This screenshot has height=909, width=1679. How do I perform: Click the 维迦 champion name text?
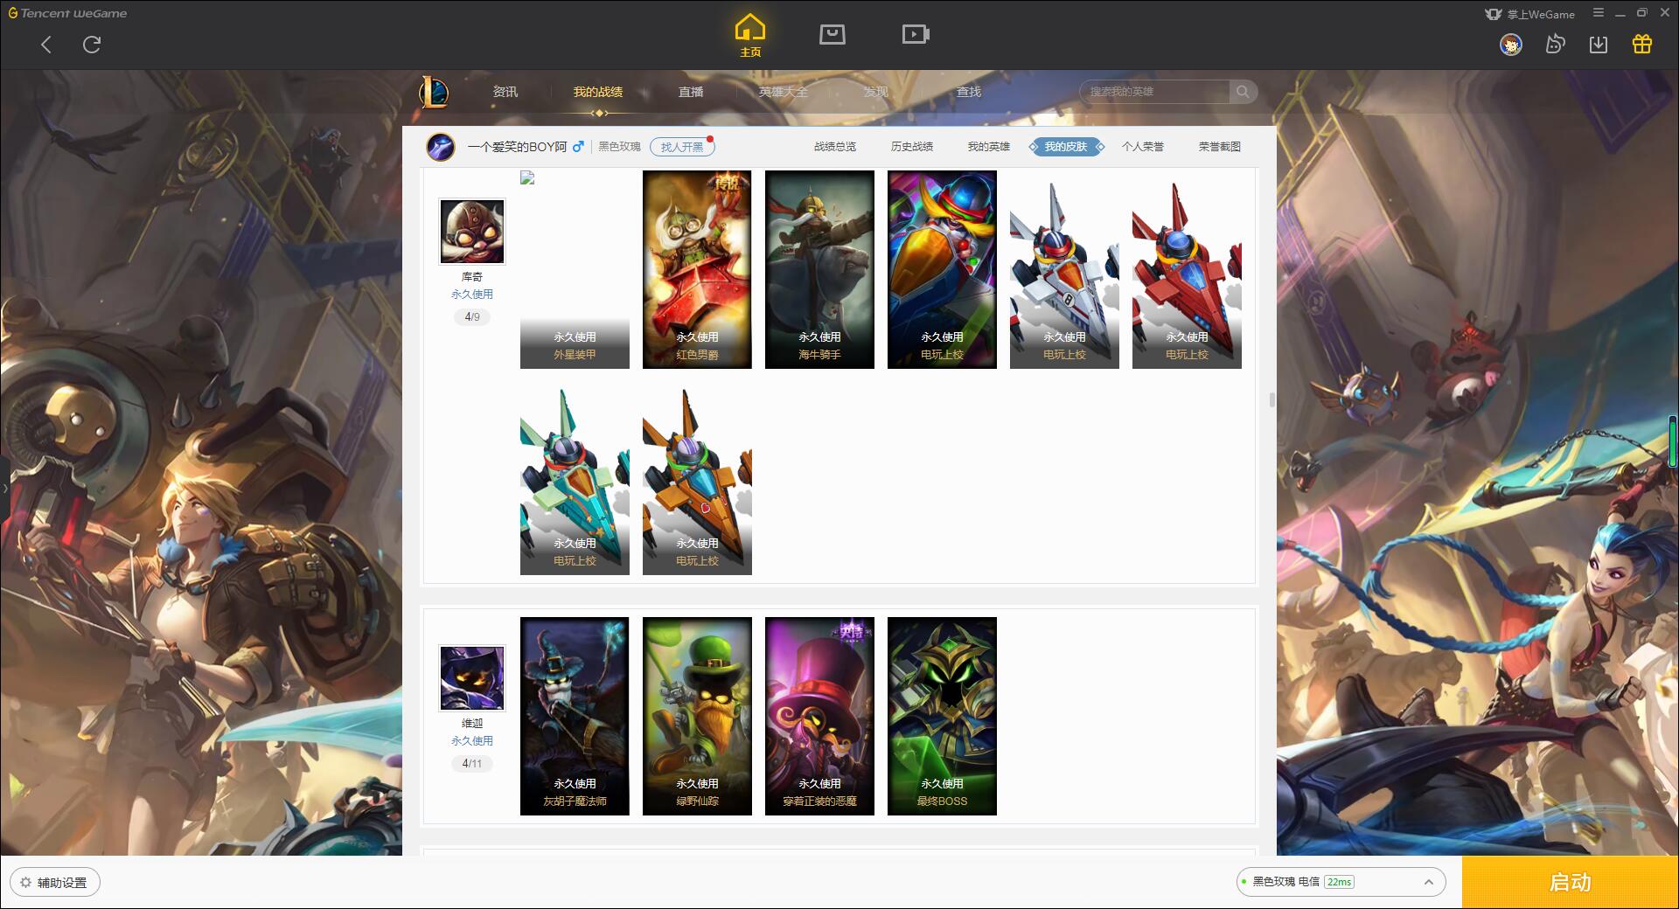tap(472, 724)
